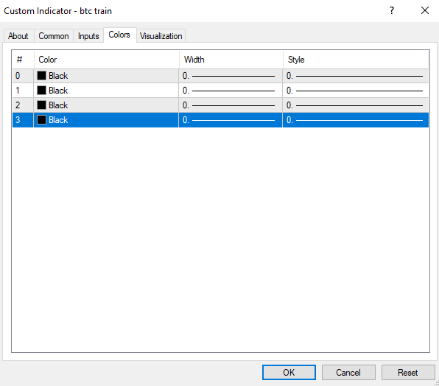
Task: Click the black color swatch in row 1
Action: 41,91
